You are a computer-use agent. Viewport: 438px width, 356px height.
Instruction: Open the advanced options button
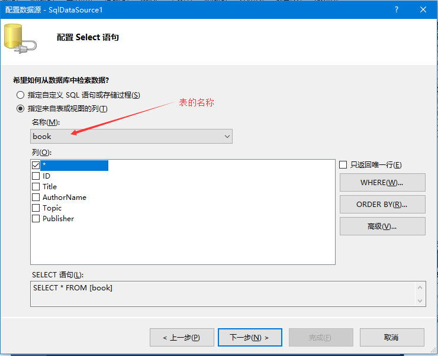(x=382, y=226)
